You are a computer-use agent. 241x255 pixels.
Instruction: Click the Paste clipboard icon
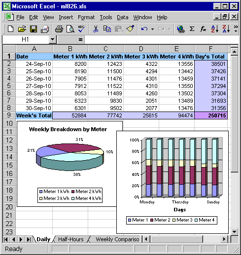118,29
